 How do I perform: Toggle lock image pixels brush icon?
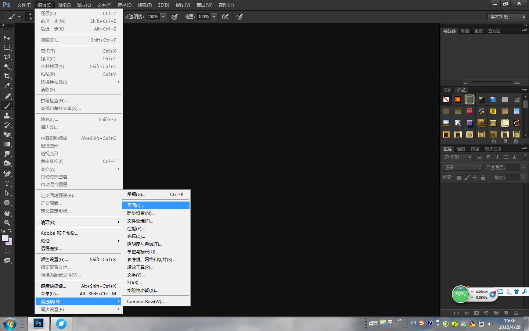point(467,178)
